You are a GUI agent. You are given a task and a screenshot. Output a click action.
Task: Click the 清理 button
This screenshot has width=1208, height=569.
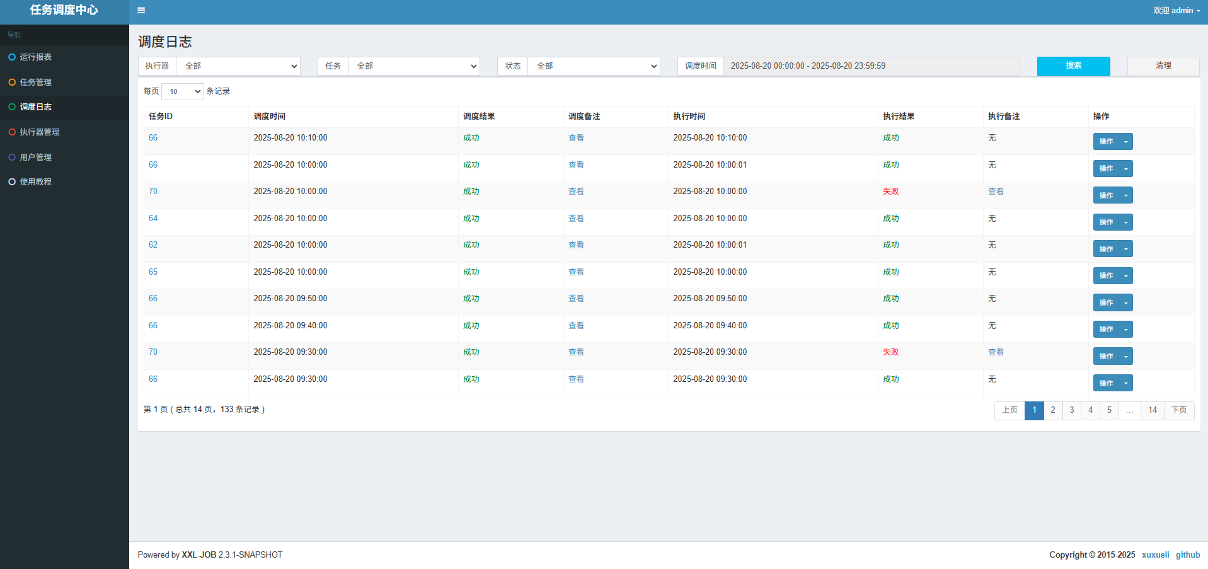coord(1163,66)
